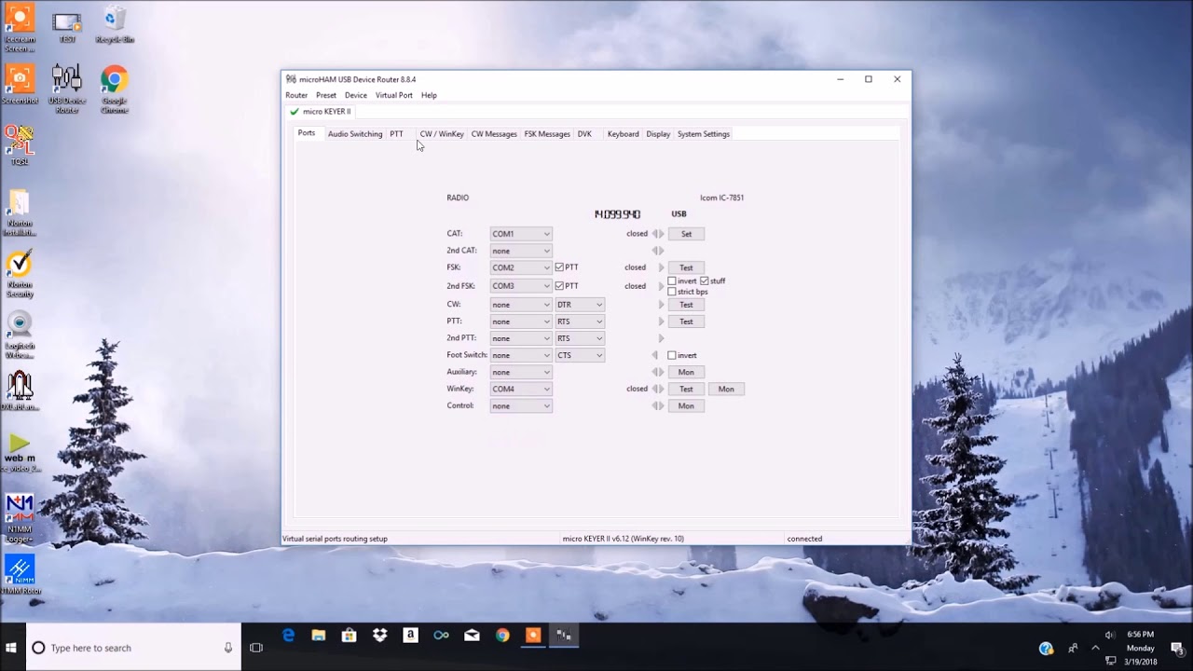
Task: Open the Icecream Screen Recorder desktop icon
Action: (x=20, y=28)
